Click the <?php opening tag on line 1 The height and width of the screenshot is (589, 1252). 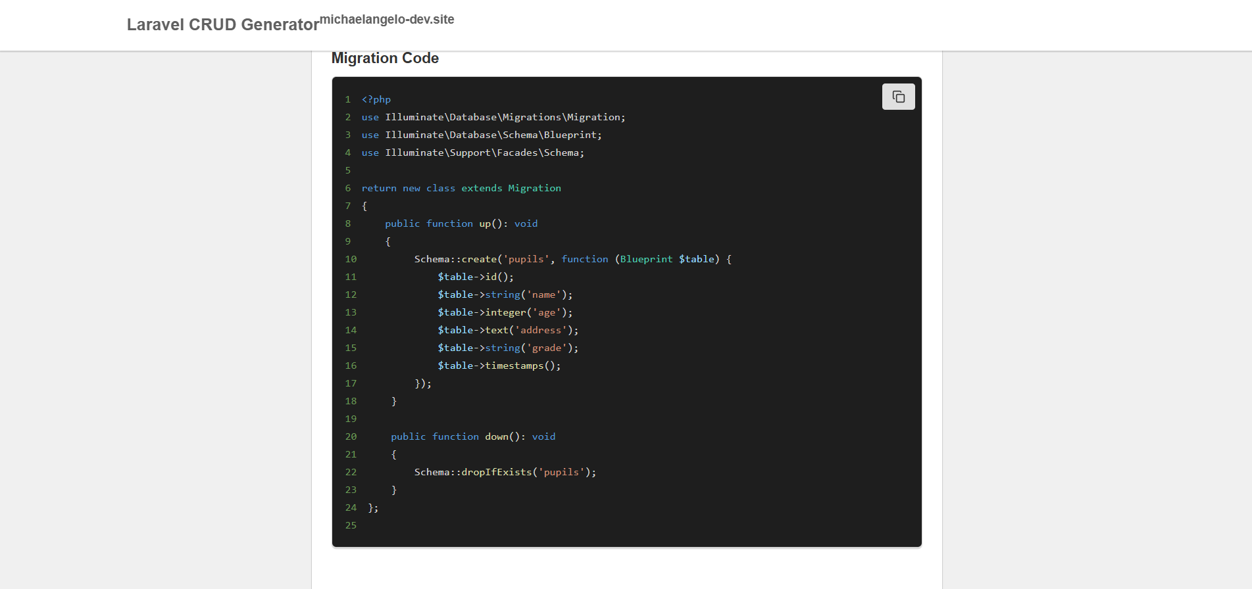(376, 99)
